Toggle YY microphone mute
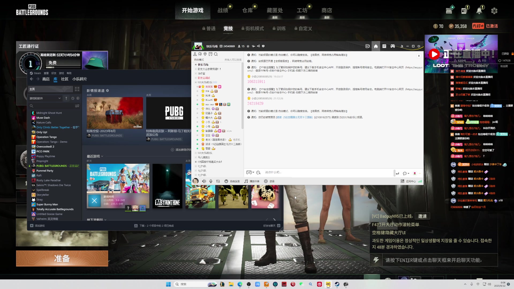 [211, 181]
